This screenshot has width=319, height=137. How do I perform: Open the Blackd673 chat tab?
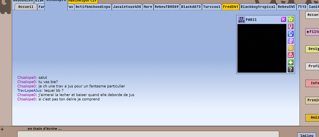tap(191, 7)
